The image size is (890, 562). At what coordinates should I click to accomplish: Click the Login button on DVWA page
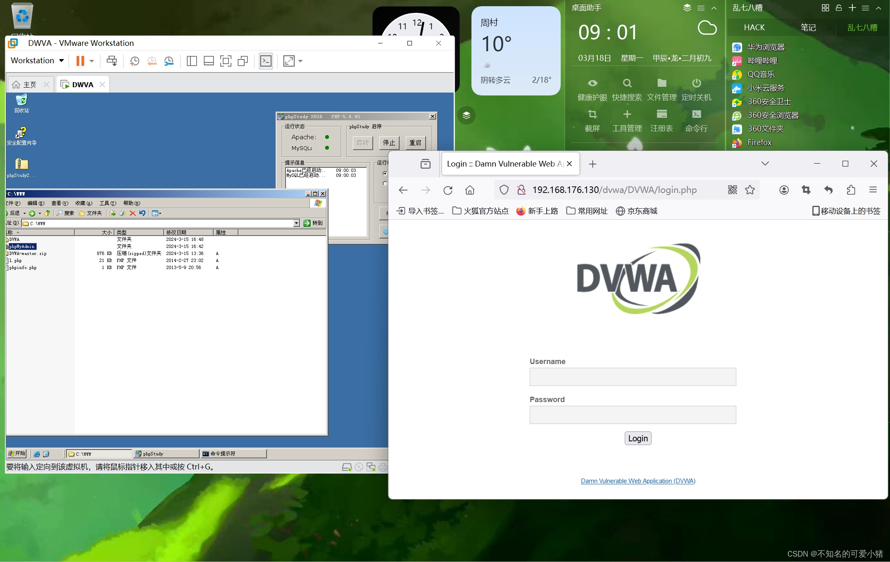point(638,438)
